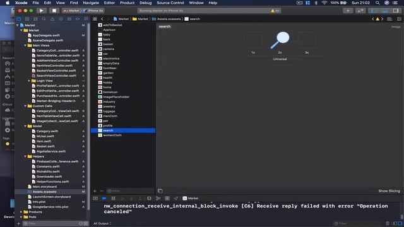Collapse the Helpers folder

pyautogui.click(x=25, y=156)
